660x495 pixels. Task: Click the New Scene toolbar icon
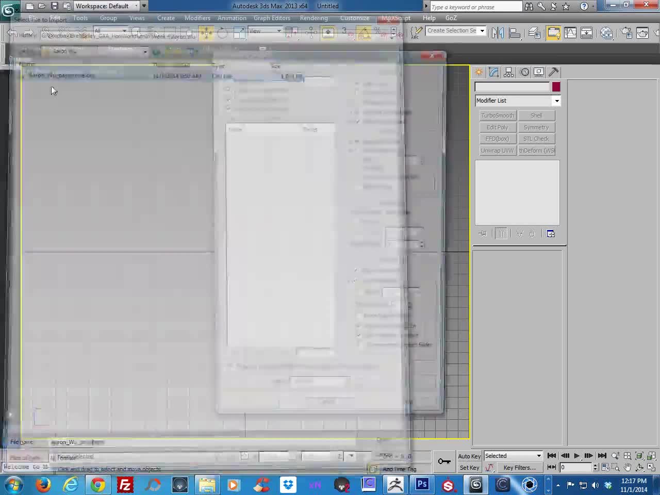tap(30, 6)
